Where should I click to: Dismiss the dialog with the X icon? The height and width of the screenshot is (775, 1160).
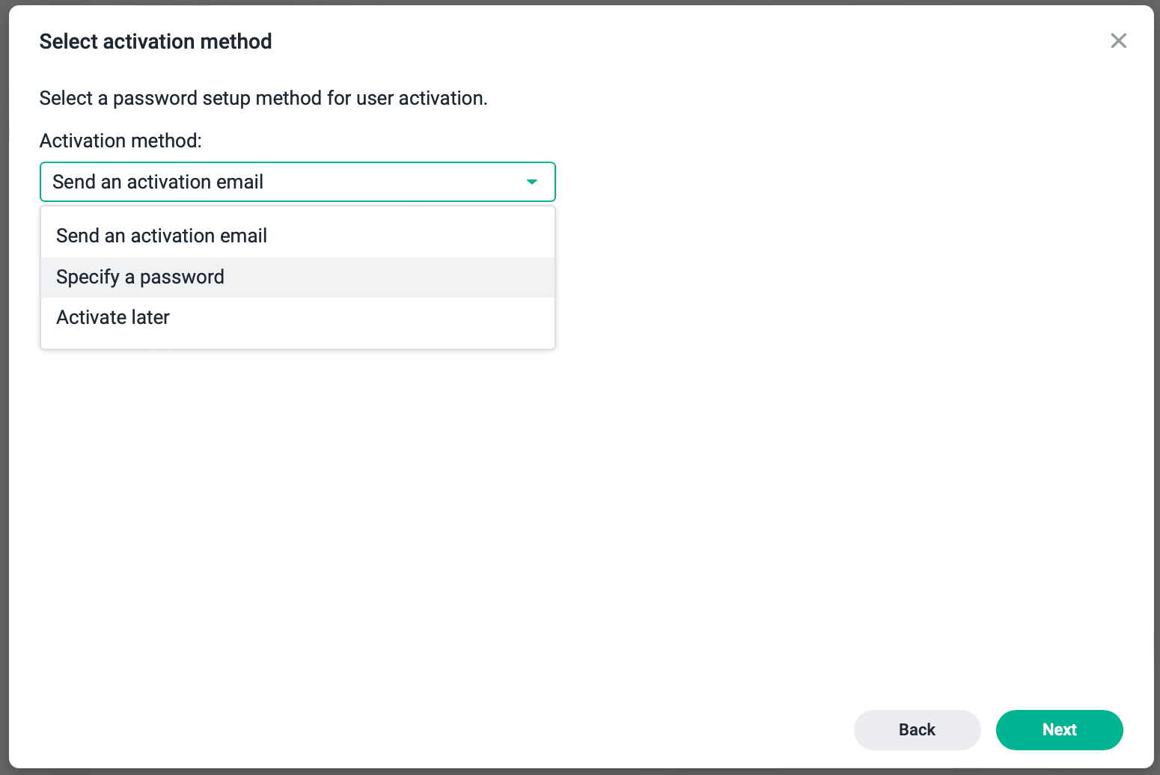[x=1118, y=41]
